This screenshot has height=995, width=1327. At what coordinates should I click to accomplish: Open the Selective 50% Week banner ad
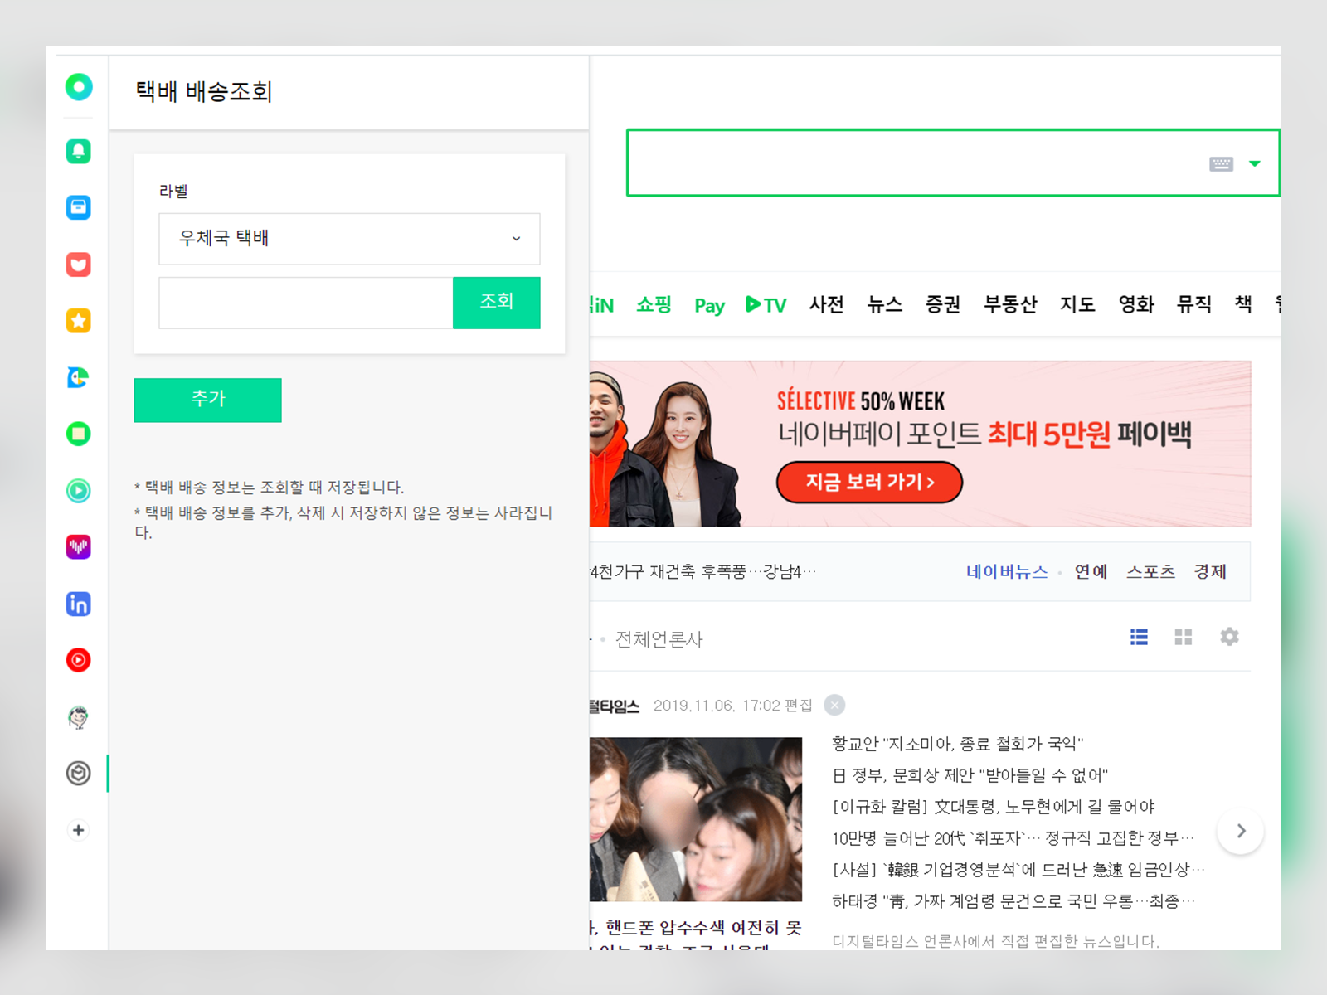920,444
